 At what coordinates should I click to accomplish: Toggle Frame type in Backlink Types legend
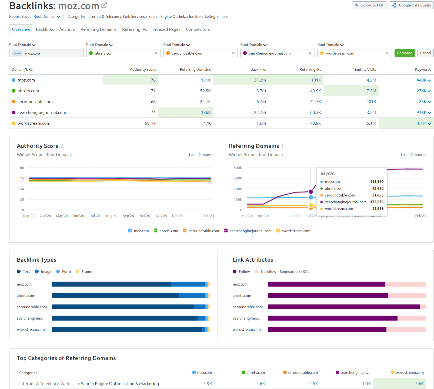tap(84, 272)
